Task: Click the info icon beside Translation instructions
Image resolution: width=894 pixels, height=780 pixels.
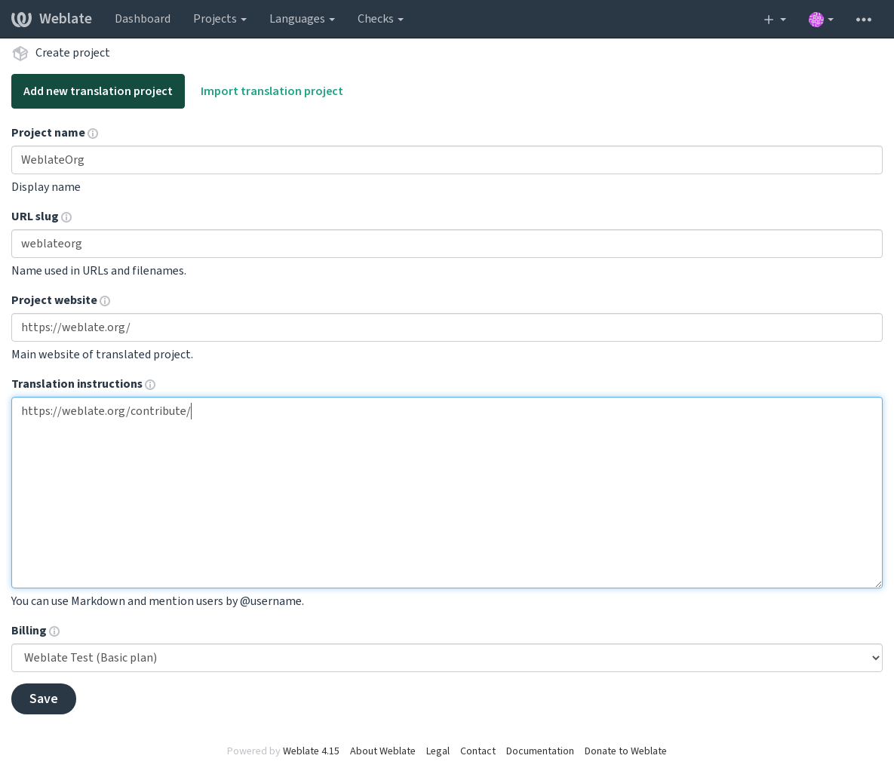Action: point(150,385)
